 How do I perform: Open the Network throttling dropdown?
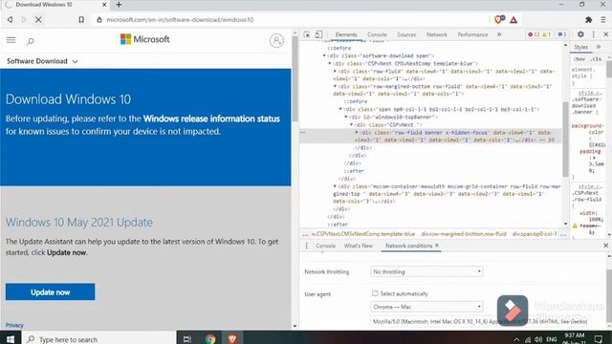[426, 271]
